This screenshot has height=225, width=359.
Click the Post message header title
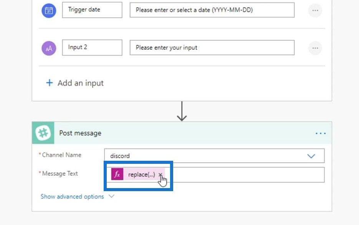pyautogui.click(x=80, y=133)
